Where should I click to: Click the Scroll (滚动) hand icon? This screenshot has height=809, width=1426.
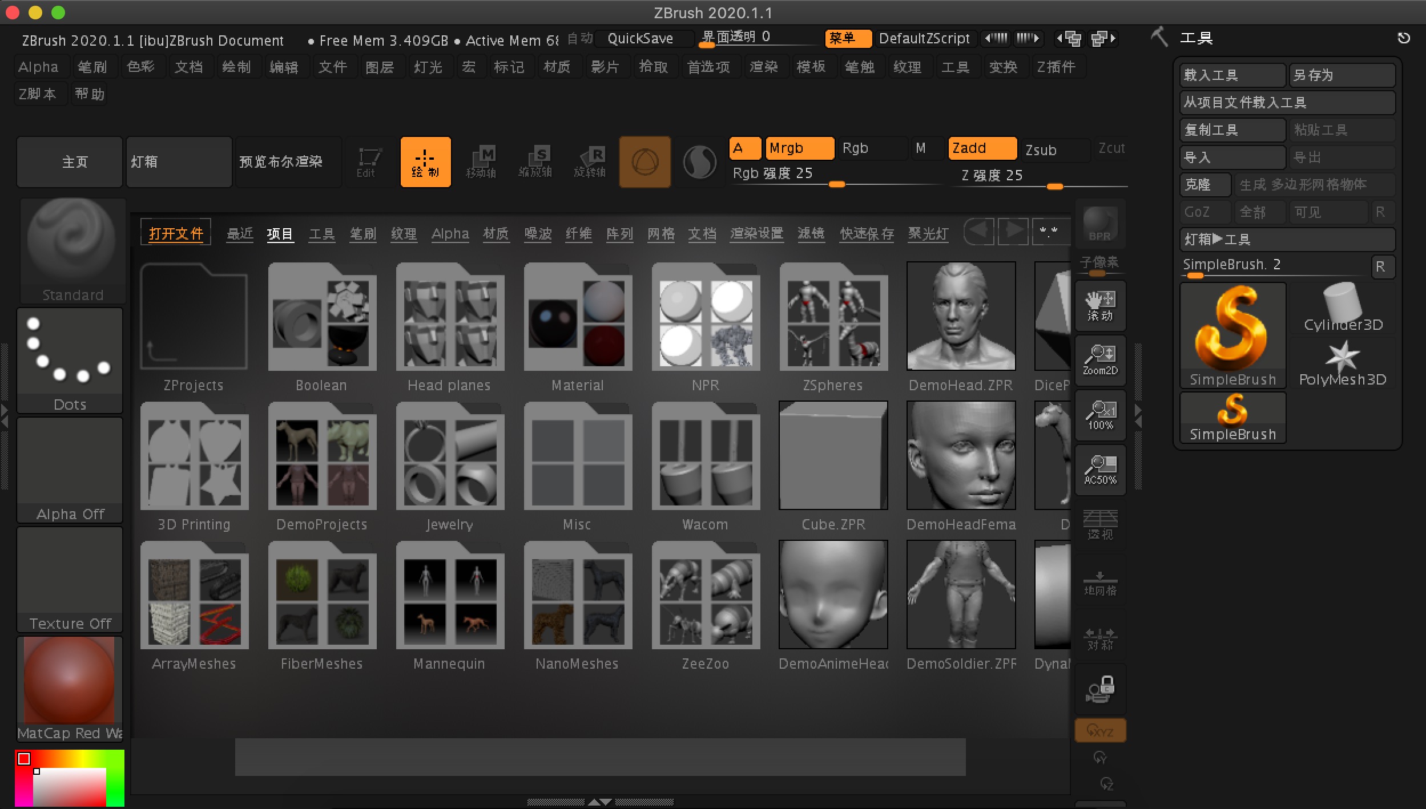tap(1100, 306)
